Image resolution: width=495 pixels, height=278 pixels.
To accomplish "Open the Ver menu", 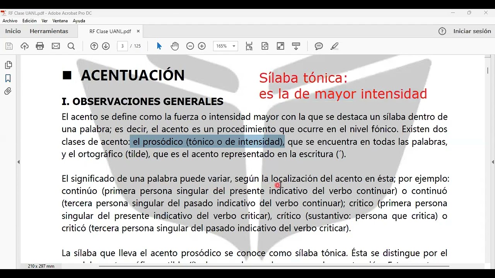I will [44, 21].
